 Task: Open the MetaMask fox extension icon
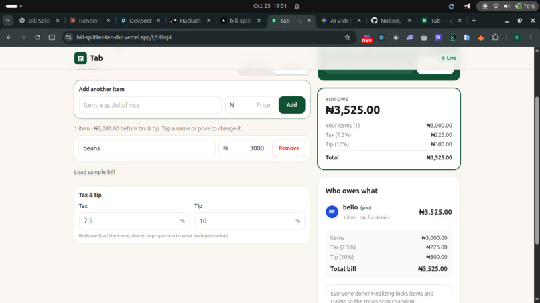(x=481, y=37)
